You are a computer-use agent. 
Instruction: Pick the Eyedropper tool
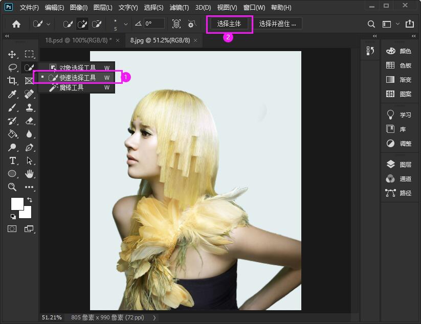pos(12,94)
